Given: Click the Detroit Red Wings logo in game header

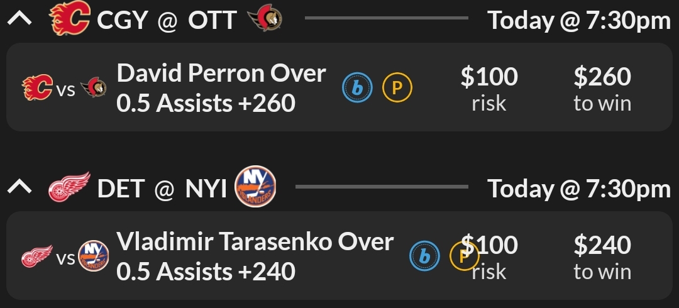Looking at the screenshot, I should [x=69, y=187].
